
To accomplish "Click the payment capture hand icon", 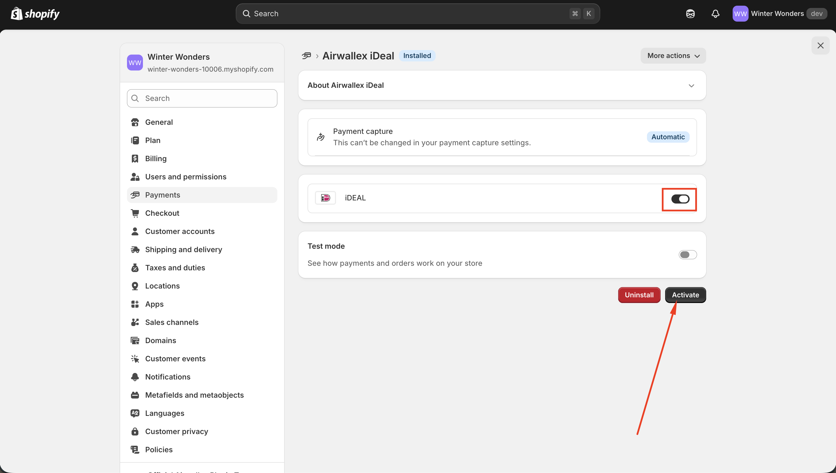I will tap(321, 137).
